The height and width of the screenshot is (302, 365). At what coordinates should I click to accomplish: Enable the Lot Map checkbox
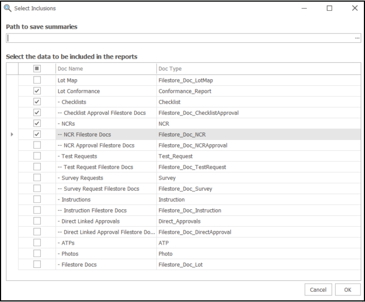pyautogui.click(x=37, y=80)
